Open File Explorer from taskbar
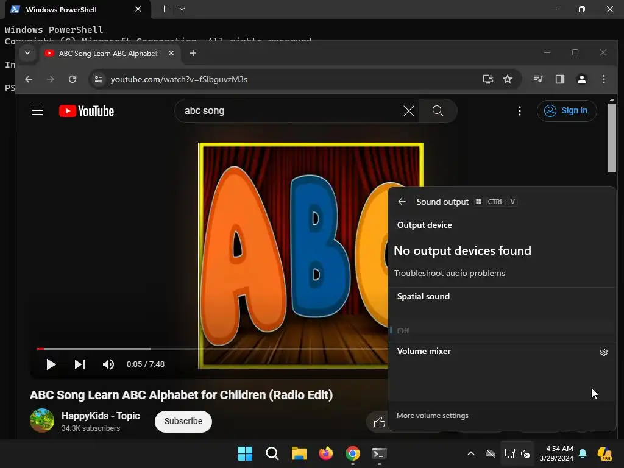 coord(299,453)
